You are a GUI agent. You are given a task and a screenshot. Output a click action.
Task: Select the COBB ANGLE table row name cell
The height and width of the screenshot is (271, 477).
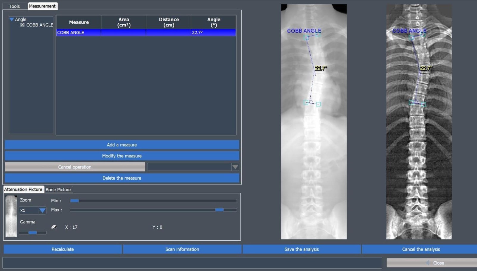79,32
